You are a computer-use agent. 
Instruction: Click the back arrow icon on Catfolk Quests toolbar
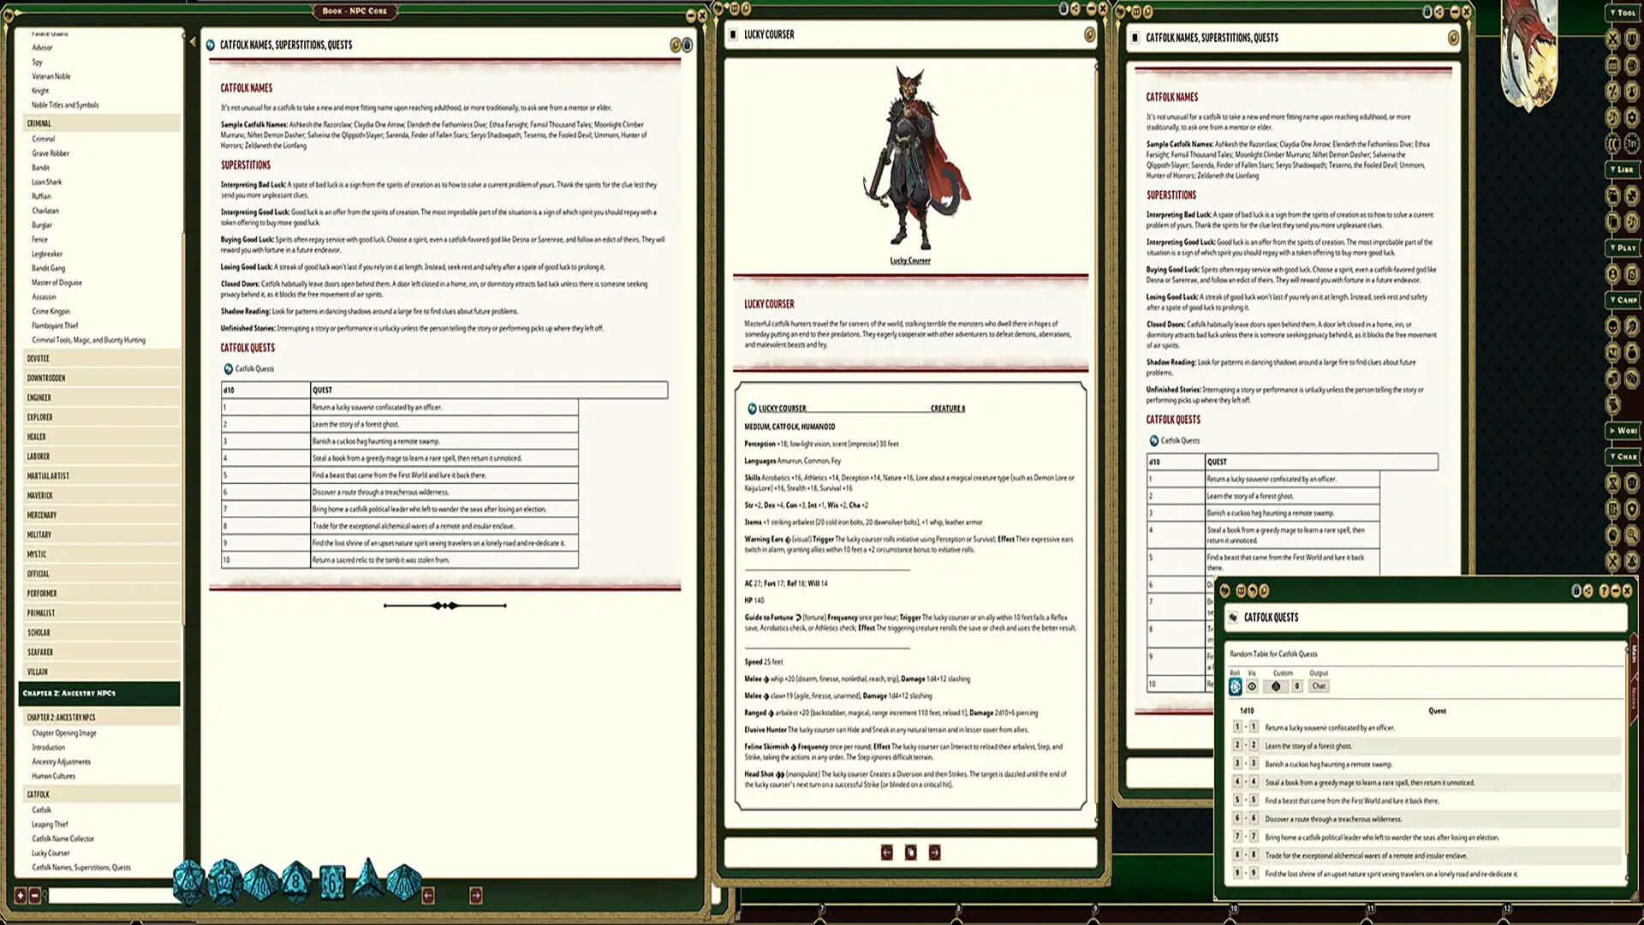point(1253,591)
